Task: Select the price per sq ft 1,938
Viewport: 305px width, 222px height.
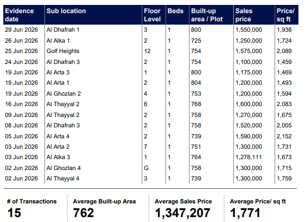Action: (284, 30)
